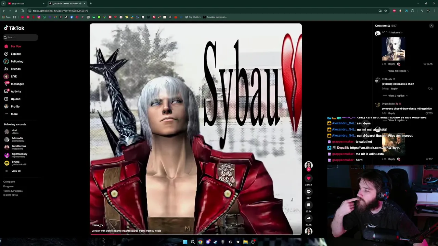Open Discord from the taskbar

[x=208, y=242]
